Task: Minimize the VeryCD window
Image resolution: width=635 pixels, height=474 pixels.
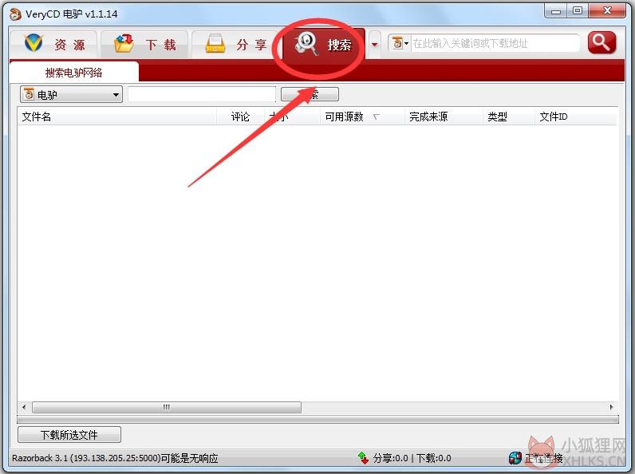Action: [555, 11]
